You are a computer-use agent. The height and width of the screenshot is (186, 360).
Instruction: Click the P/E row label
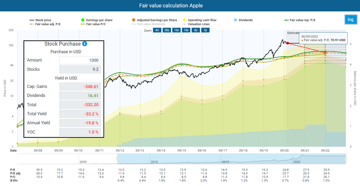coord(12,170)
